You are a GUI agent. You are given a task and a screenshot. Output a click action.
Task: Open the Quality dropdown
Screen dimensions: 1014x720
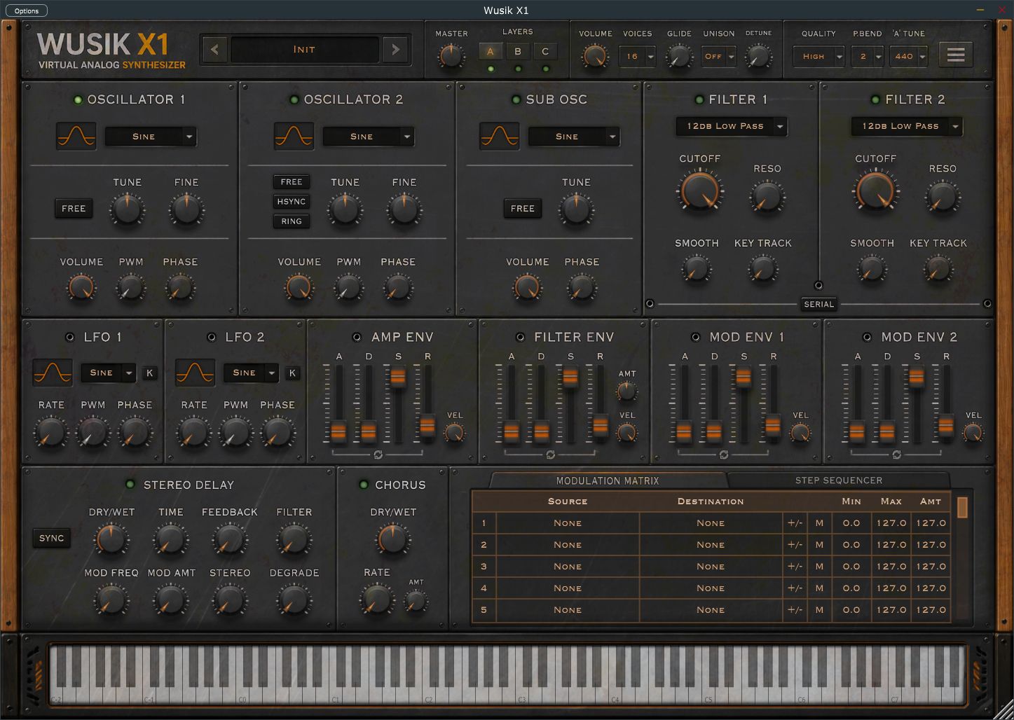[x=818, y=57]
